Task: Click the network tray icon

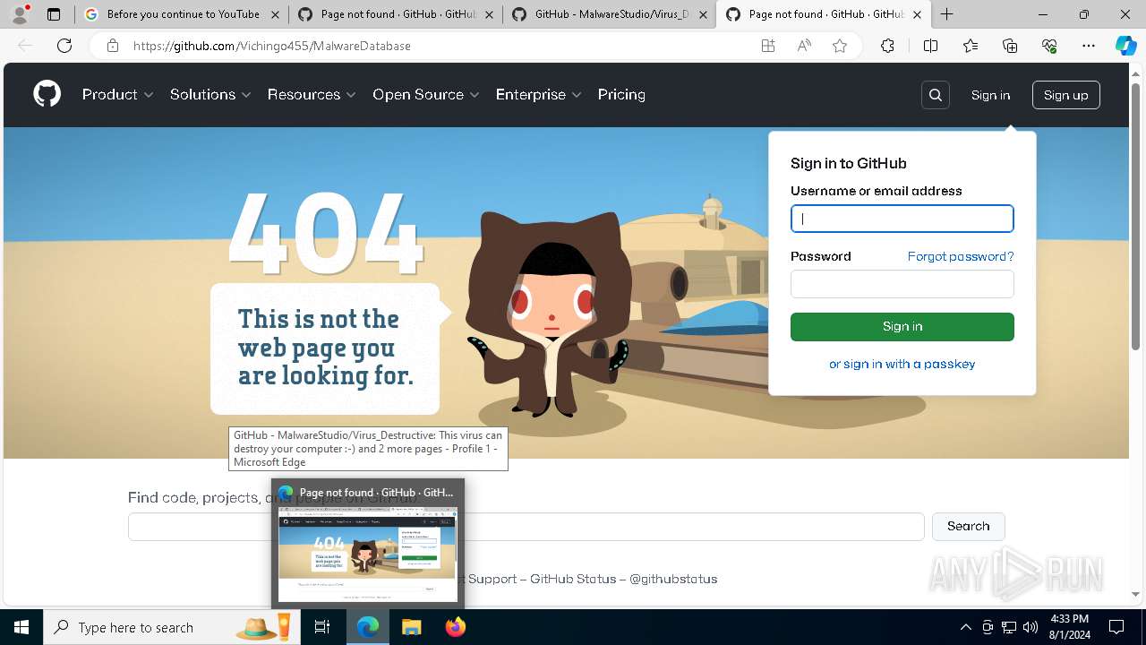Action: [1009, 627]
